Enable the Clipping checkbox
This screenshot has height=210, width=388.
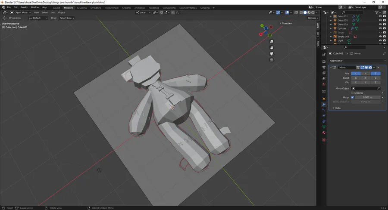(353, 93)
